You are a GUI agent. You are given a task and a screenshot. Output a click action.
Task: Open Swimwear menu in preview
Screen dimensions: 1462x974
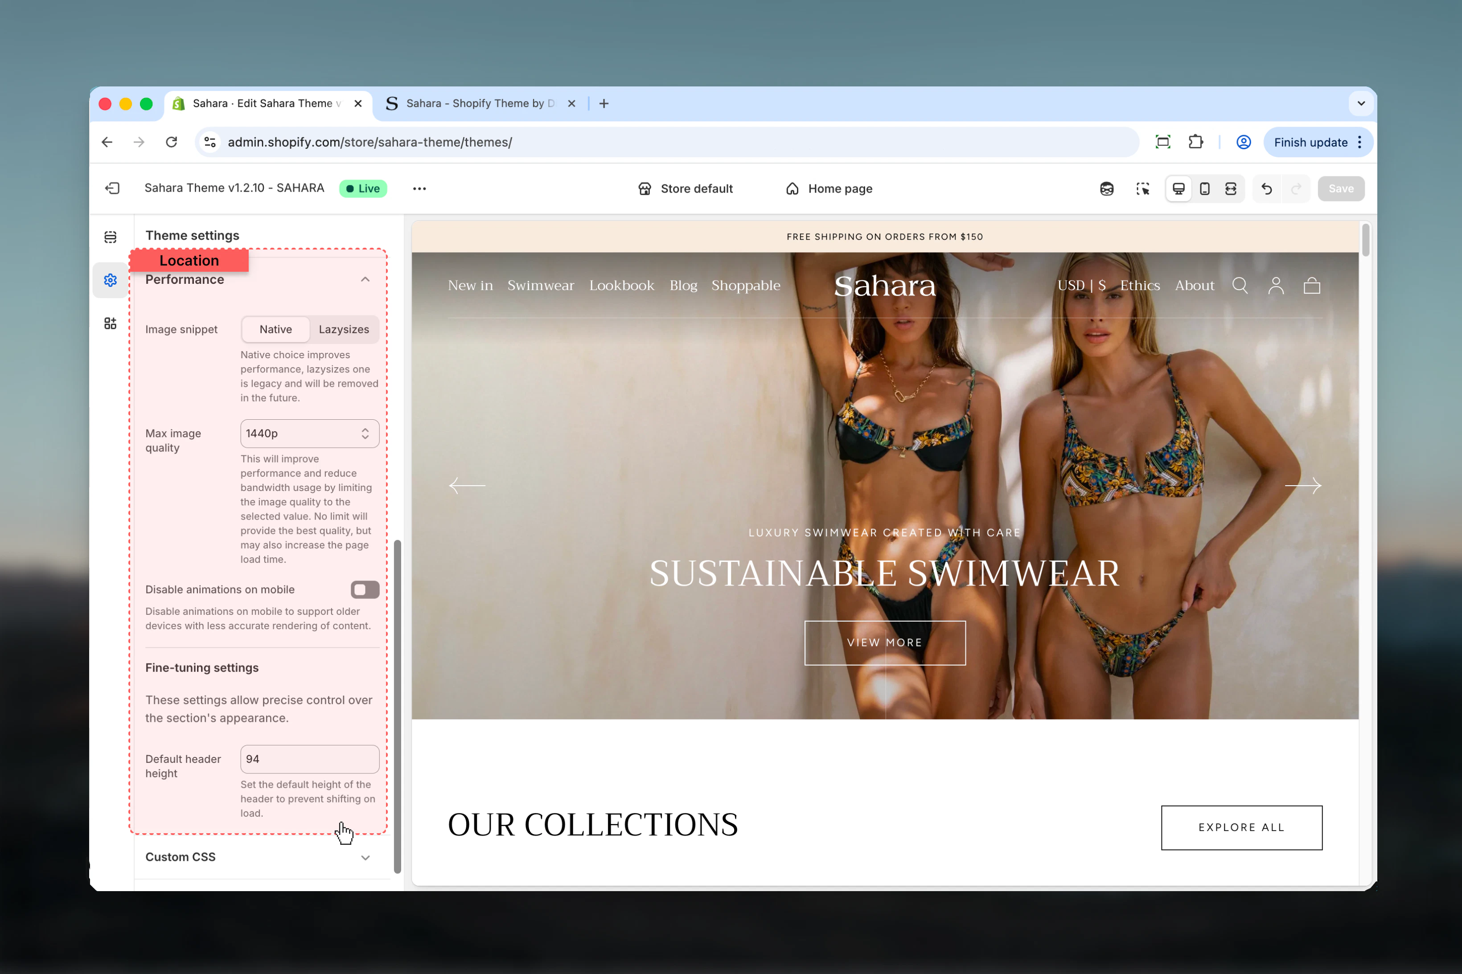click(x=541, y=285)
